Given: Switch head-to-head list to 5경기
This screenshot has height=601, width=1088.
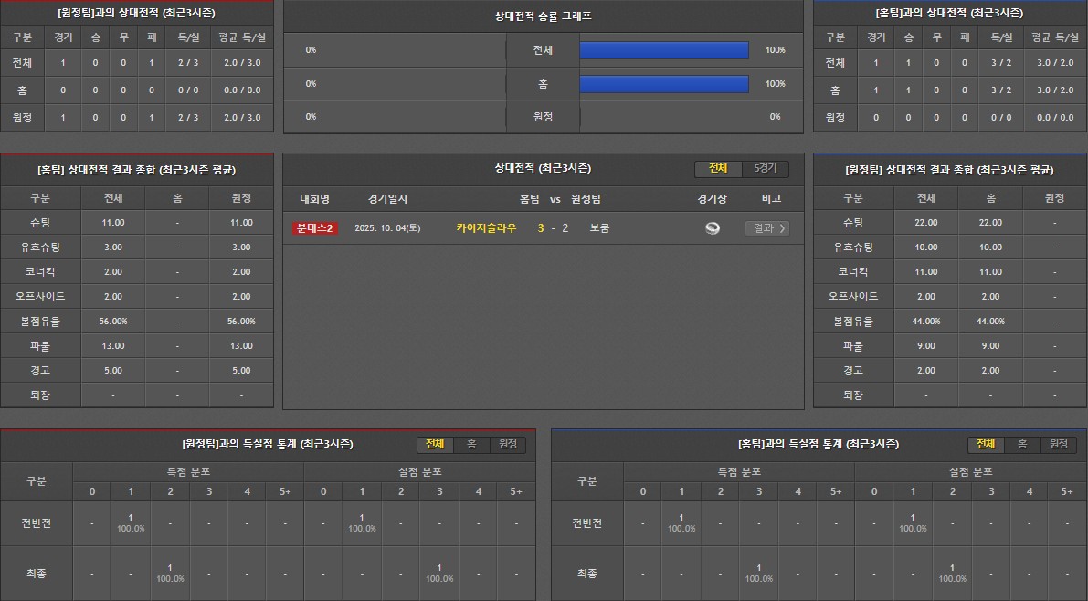Looking at the screenshot, I should click(x=765, y=169).
